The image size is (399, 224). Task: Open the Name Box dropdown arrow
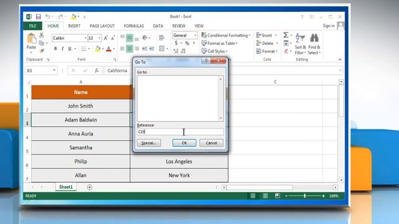coord(54,70)
